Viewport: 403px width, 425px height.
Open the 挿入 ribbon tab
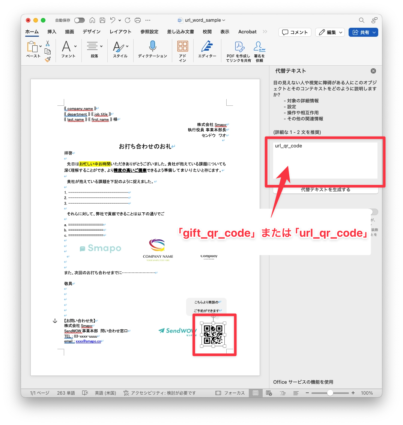(52, 32)
